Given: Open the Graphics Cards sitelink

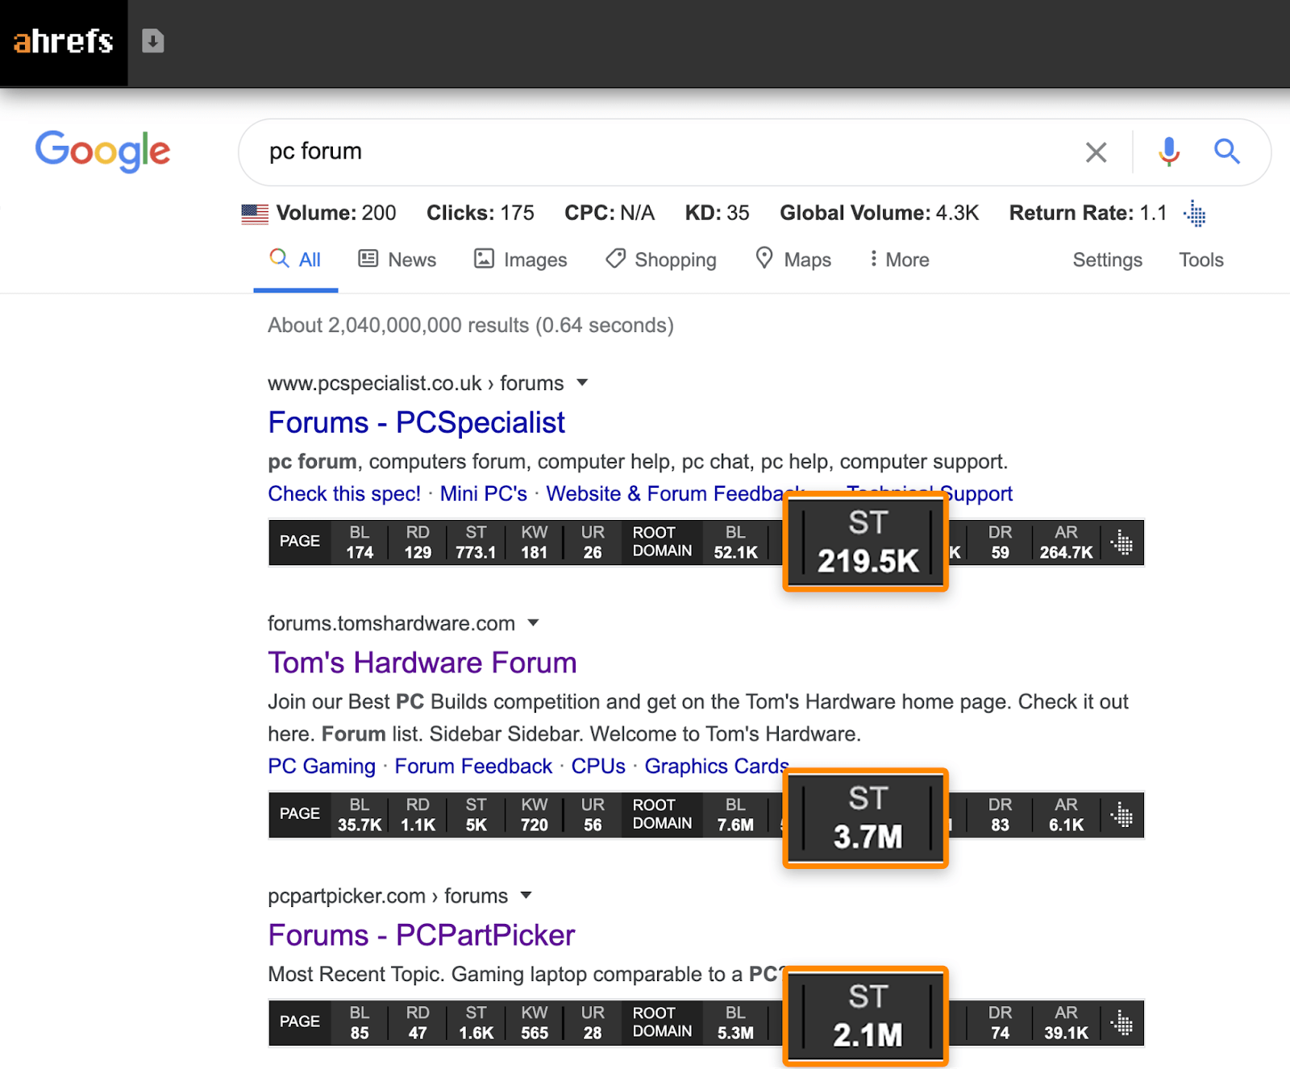Looking at the screenshot, I should 716,766.
